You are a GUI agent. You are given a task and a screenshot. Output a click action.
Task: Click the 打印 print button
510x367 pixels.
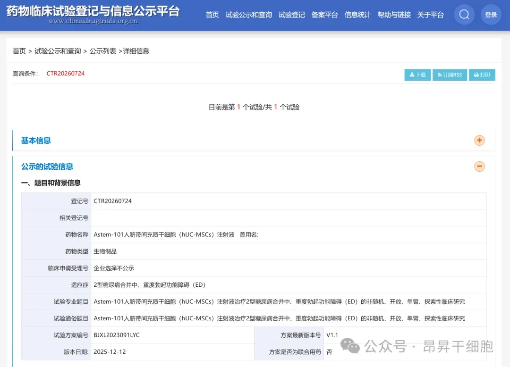482,75
